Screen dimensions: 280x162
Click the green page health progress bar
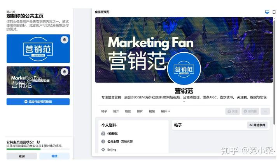[x=24, y=149]
